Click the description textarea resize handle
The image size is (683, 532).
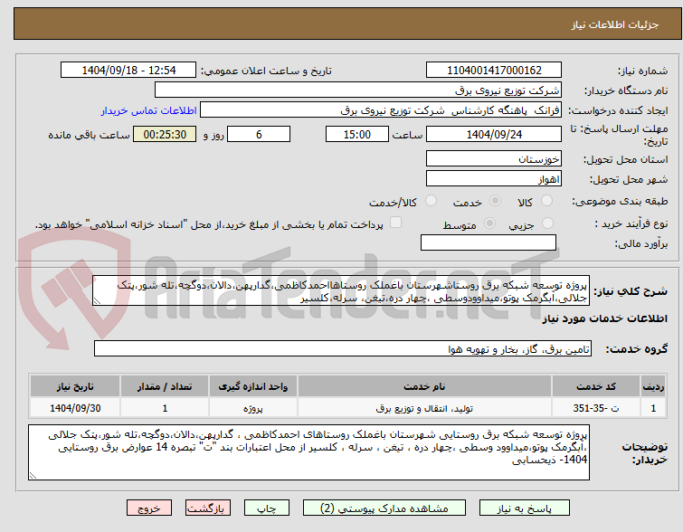97,301
